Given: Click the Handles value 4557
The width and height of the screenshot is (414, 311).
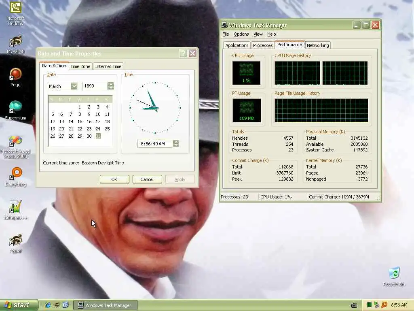Looking at the screenshot, I should pos(288,138).
